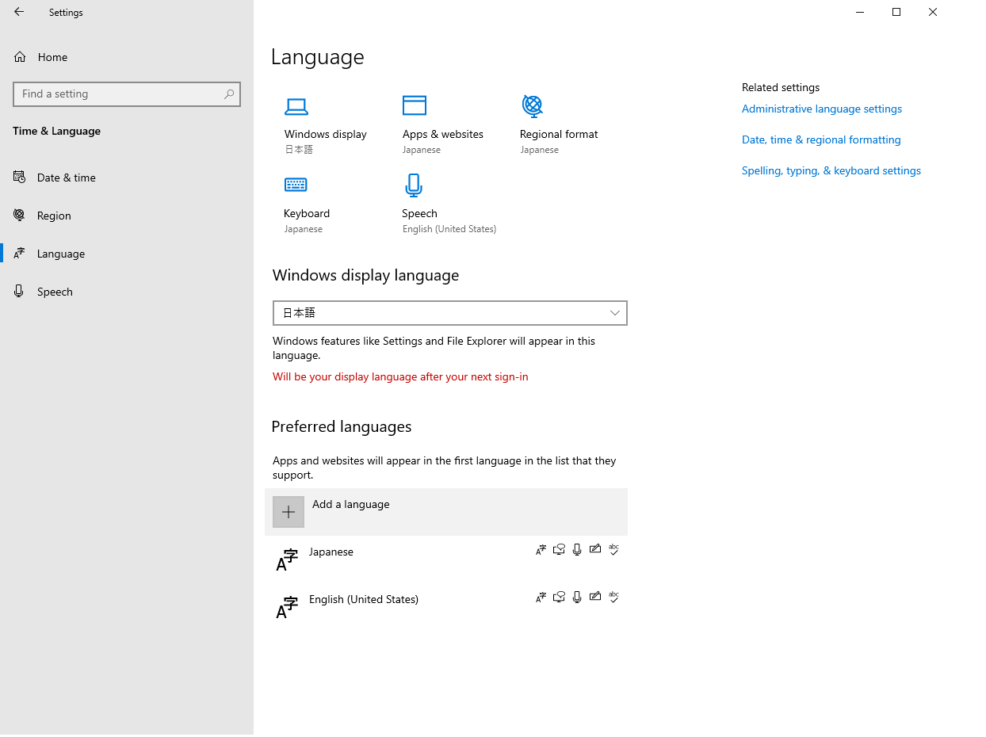Click the handwriting icon for Japanese
This screenshot has height=737, width=986.
[595, 549]
